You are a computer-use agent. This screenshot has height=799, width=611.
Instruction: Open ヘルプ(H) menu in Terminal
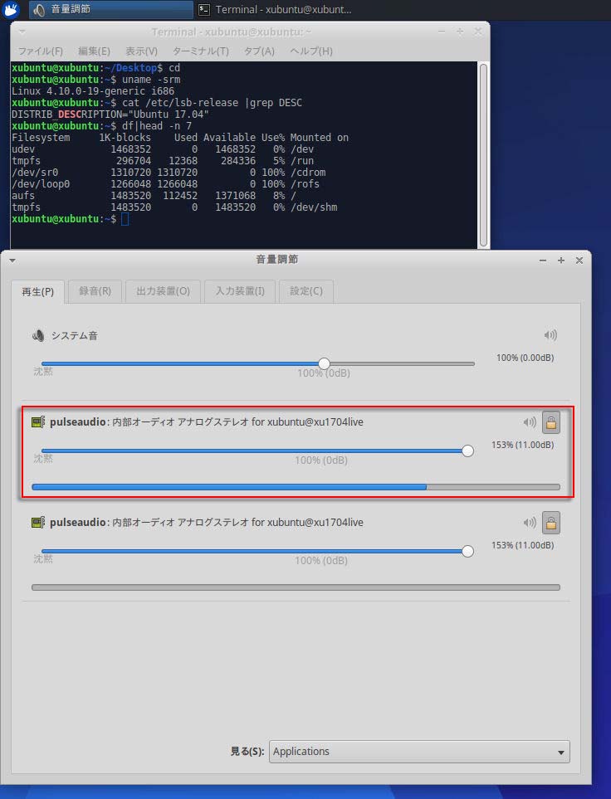[x=311, y=51]
